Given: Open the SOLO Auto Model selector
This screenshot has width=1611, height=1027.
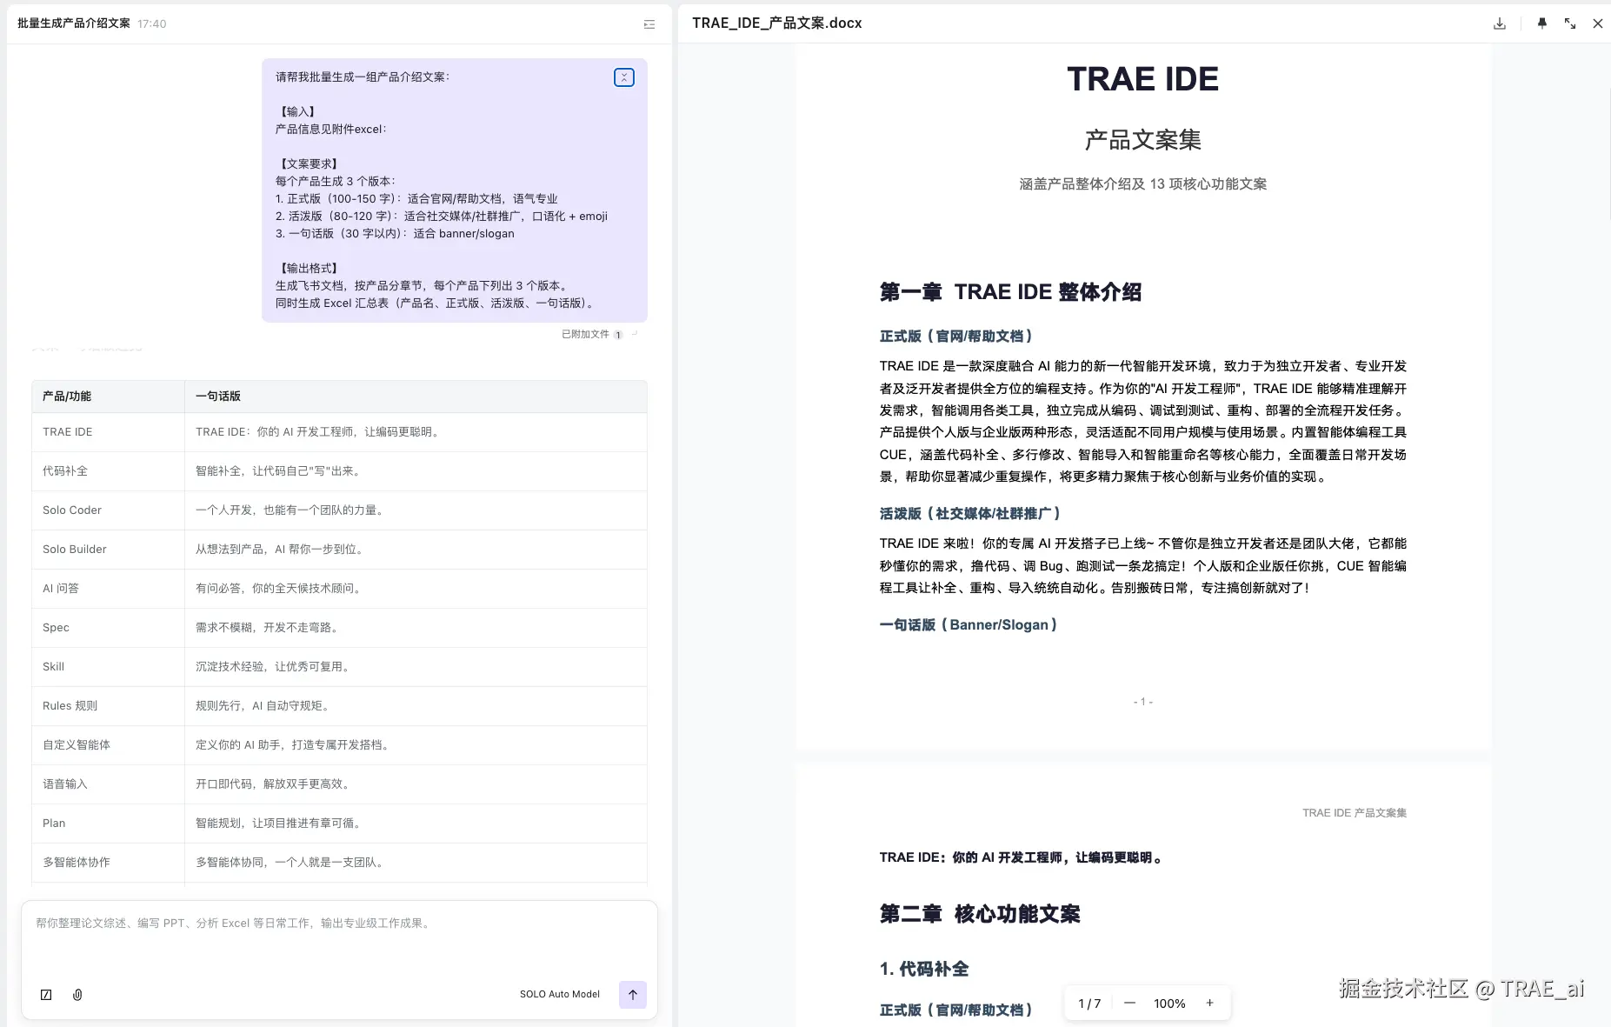Looking at the screenshot, I should click(x=560, y=994).
